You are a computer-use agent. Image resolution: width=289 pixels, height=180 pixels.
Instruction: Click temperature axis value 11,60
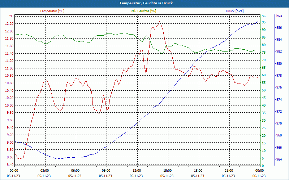click(x=10, y=46)
